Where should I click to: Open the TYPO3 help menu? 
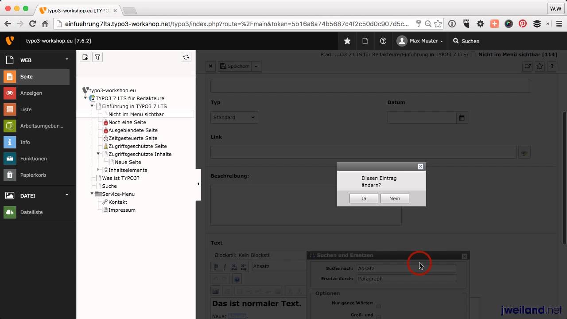pos(383,41)
